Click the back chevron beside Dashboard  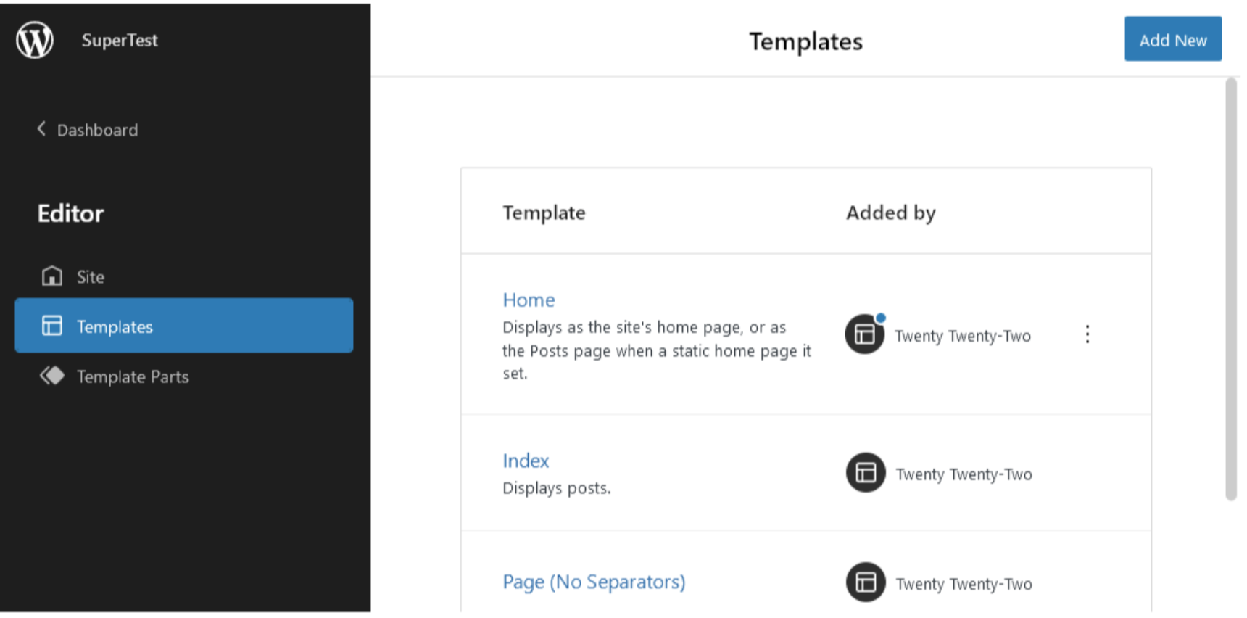[41, 129]
